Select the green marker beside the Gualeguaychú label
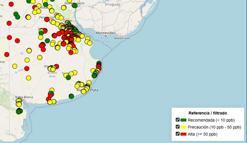 click(x=75, y=5)
